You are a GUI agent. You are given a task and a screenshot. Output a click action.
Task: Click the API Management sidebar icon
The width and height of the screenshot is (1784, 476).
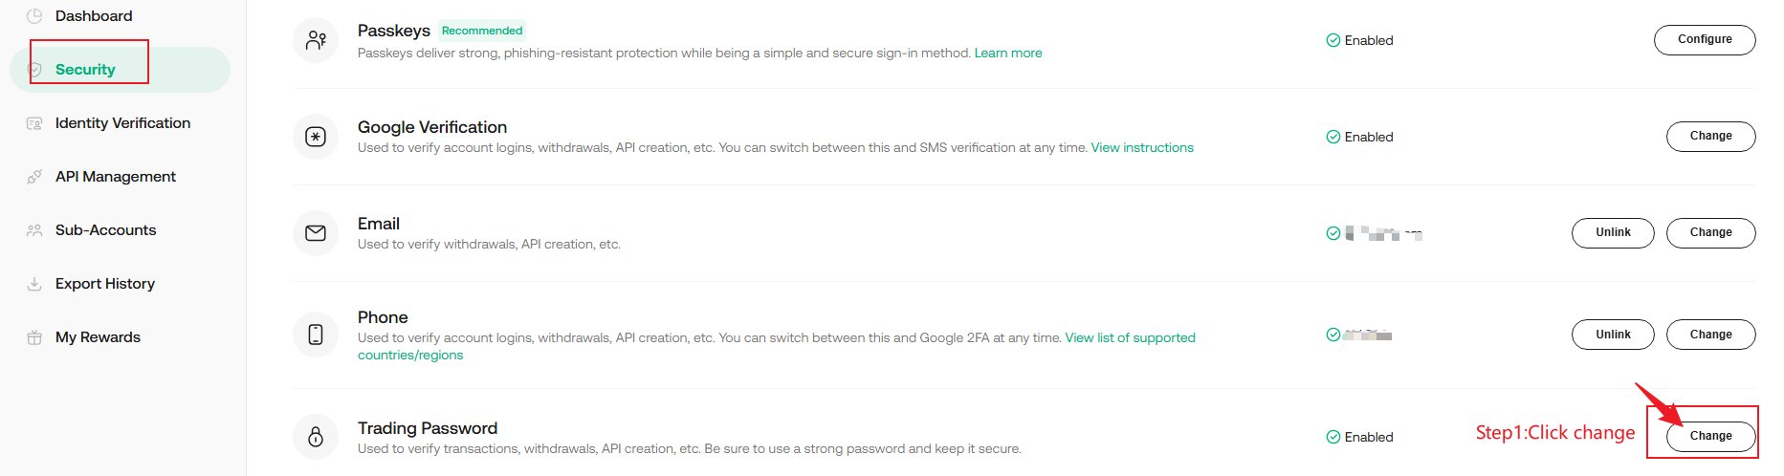pyautogui.click(x=34, y=177)
